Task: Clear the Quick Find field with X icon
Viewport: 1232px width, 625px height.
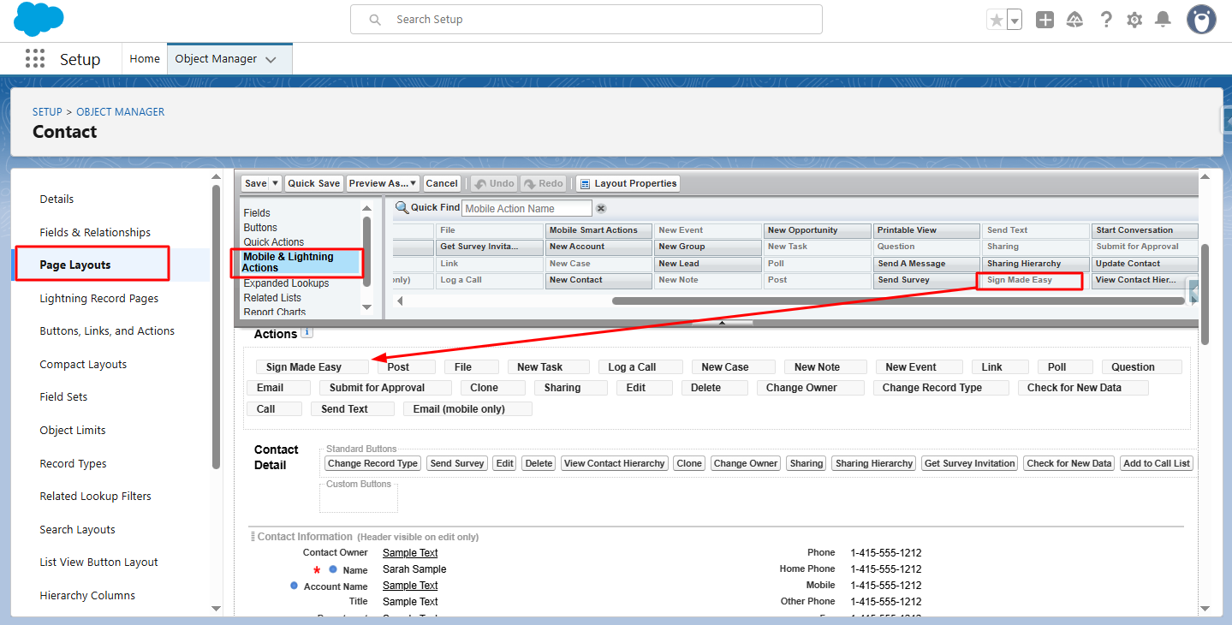Action: tap(601, 208)
